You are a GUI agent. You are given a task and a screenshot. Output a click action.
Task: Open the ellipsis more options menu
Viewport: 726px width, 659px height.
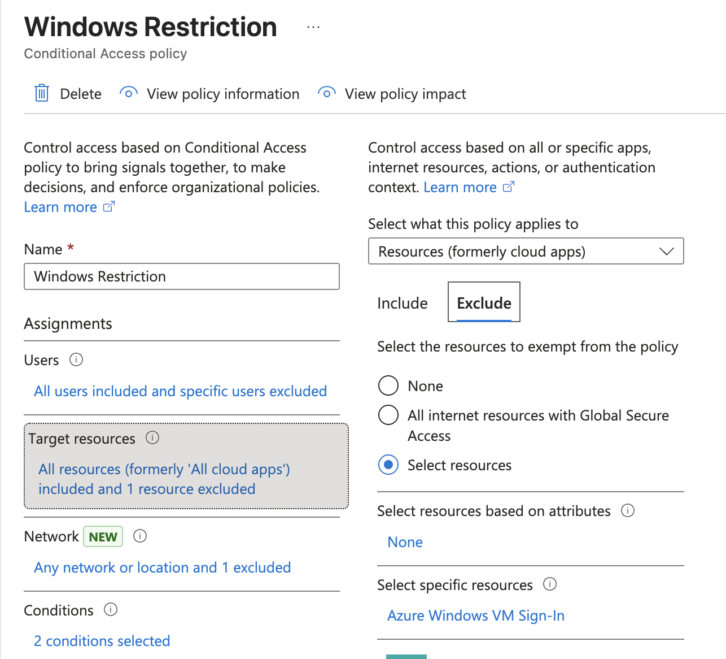[x=313, y=27]
